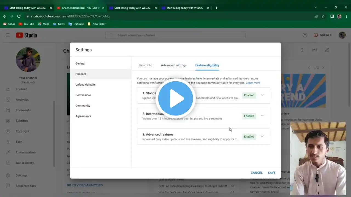351x197 pixels.
Task: Click SAVE in Settings dialog
Action: point(272,173)
